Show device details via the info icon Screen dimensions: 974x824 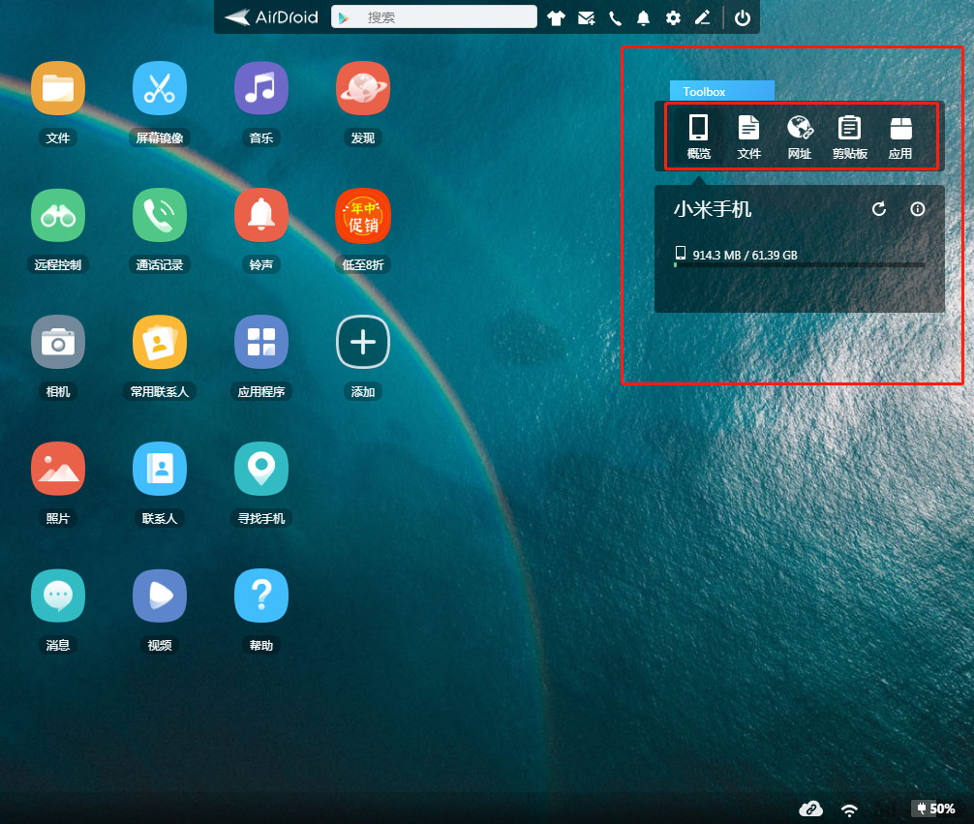tap(918, 209)
